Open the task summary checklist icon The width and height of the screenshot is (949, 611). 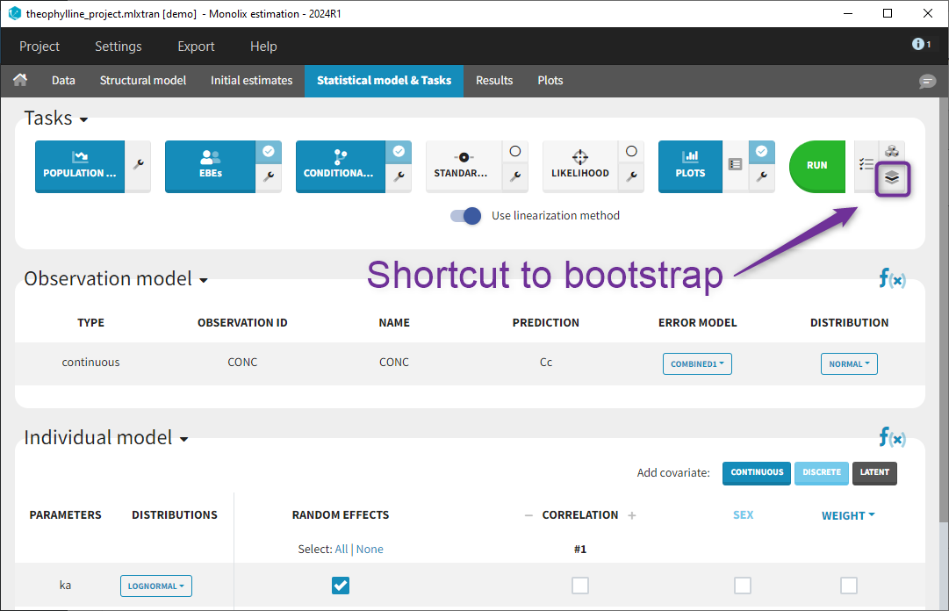point(866,163)
